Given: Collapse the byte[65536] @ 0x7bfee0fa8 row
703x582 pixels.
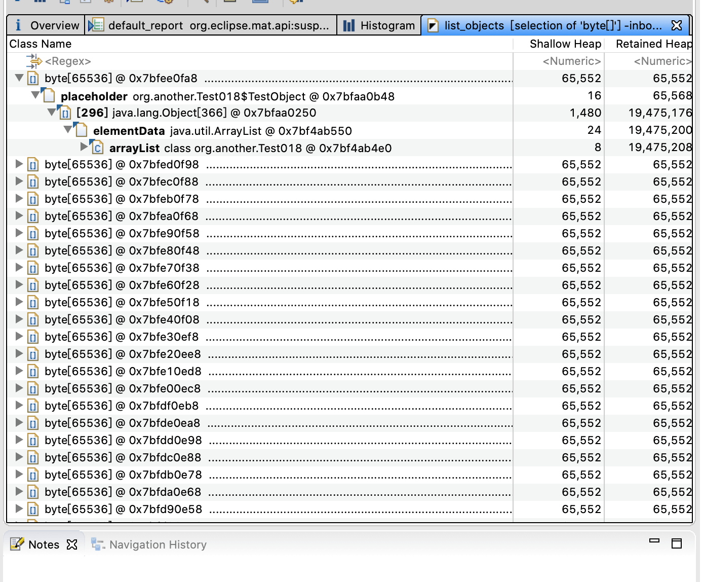Looking at the screenshot, I should point(19,78).
